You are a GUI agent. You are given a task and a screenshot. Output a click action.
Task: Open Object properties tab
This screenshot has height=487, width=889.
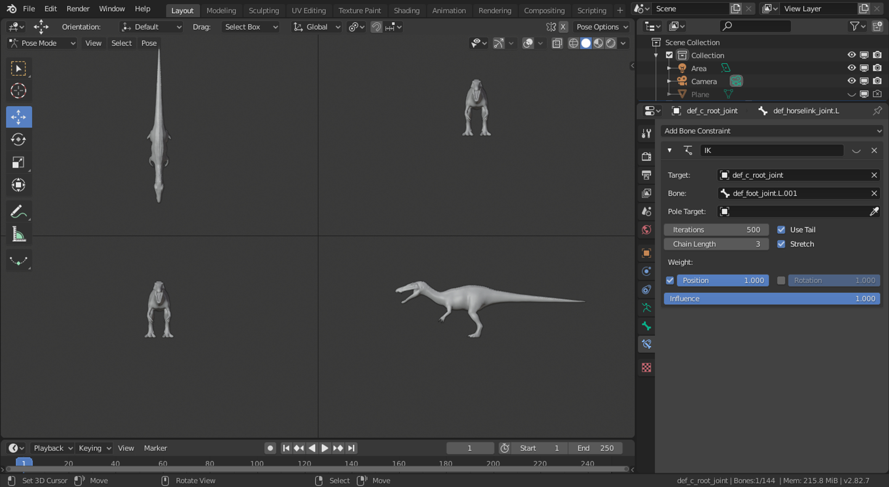tap(646, 253)
